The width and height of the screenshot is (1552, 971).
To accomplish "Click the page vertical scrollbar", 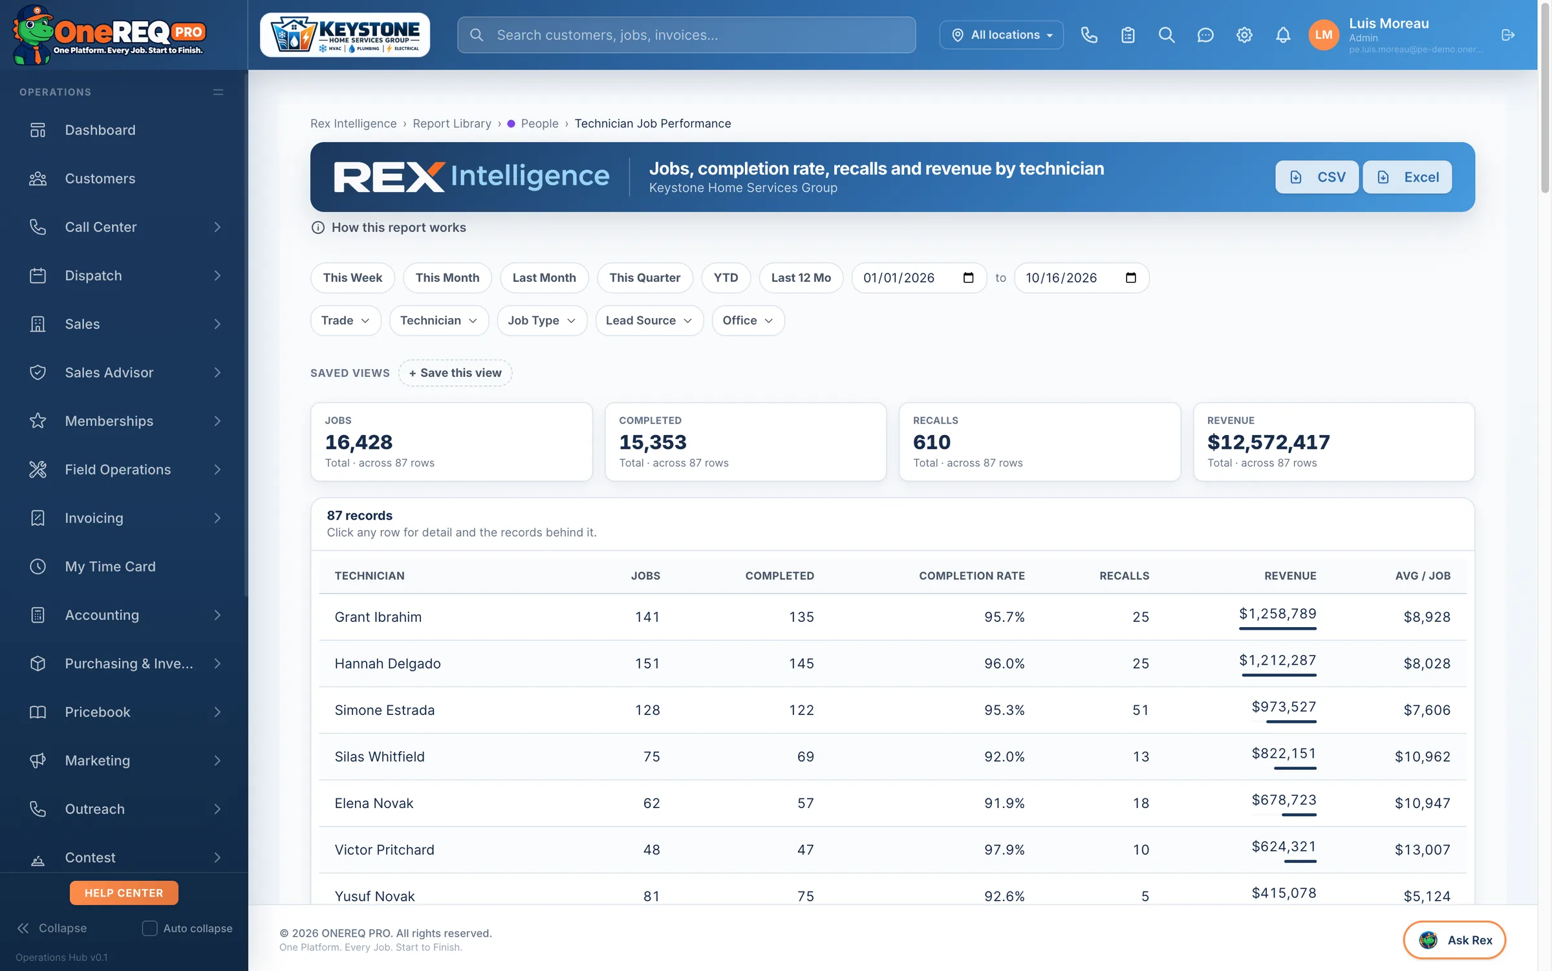I will 1545,97.
